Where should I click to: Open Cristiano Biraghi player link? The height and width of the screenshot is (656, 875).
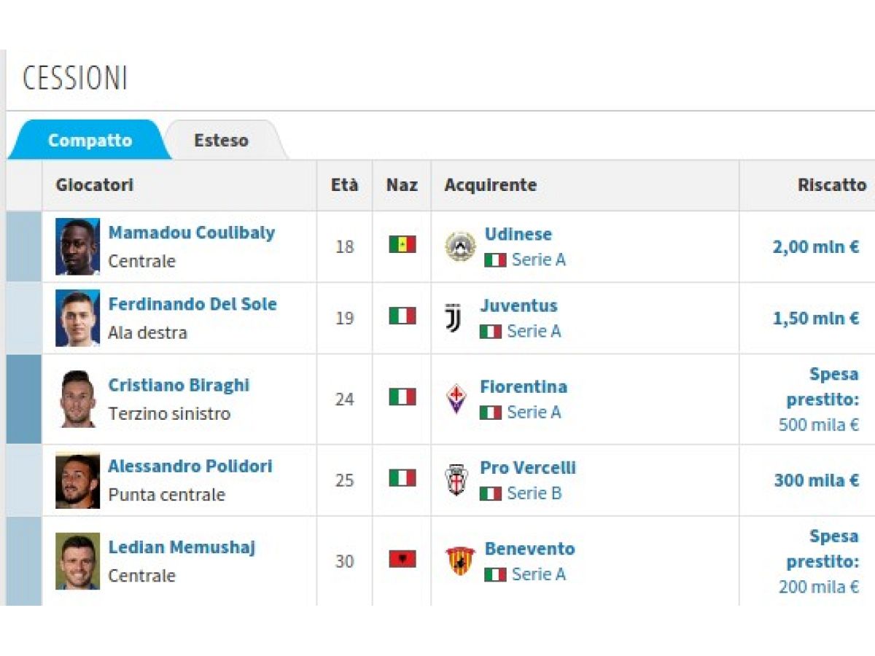point(179,386)
